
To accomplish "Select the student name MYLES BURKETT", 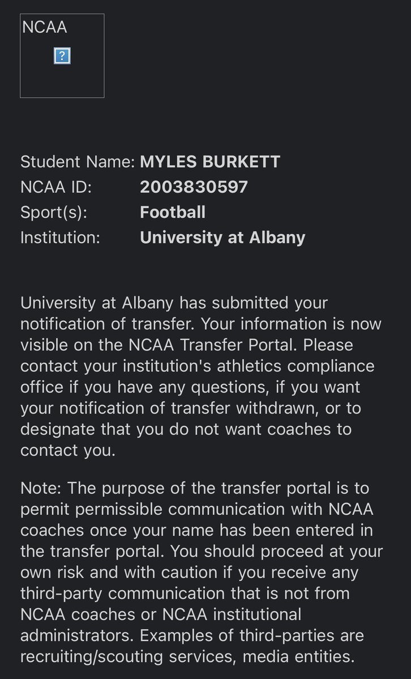I will point(210,162).
